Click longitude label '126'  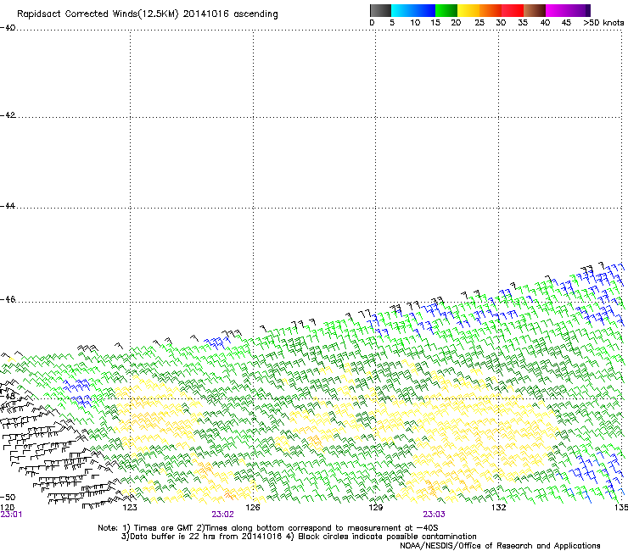tap(253, 508)
